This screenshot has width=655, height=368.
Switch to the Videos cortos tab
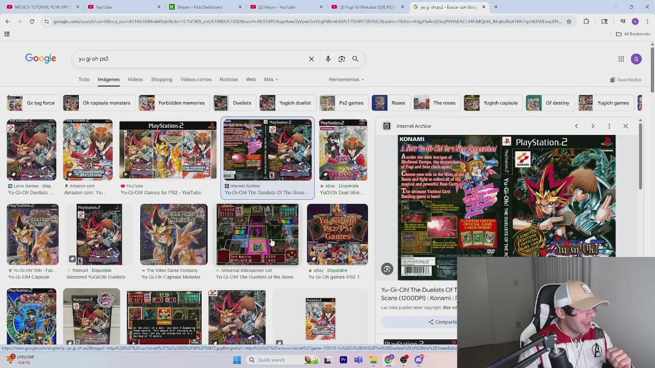pos(196,79)
